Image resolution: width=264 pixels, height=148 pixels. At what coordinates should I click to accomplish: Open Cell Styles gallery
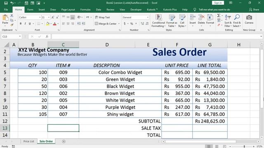(x=182, y=21)
